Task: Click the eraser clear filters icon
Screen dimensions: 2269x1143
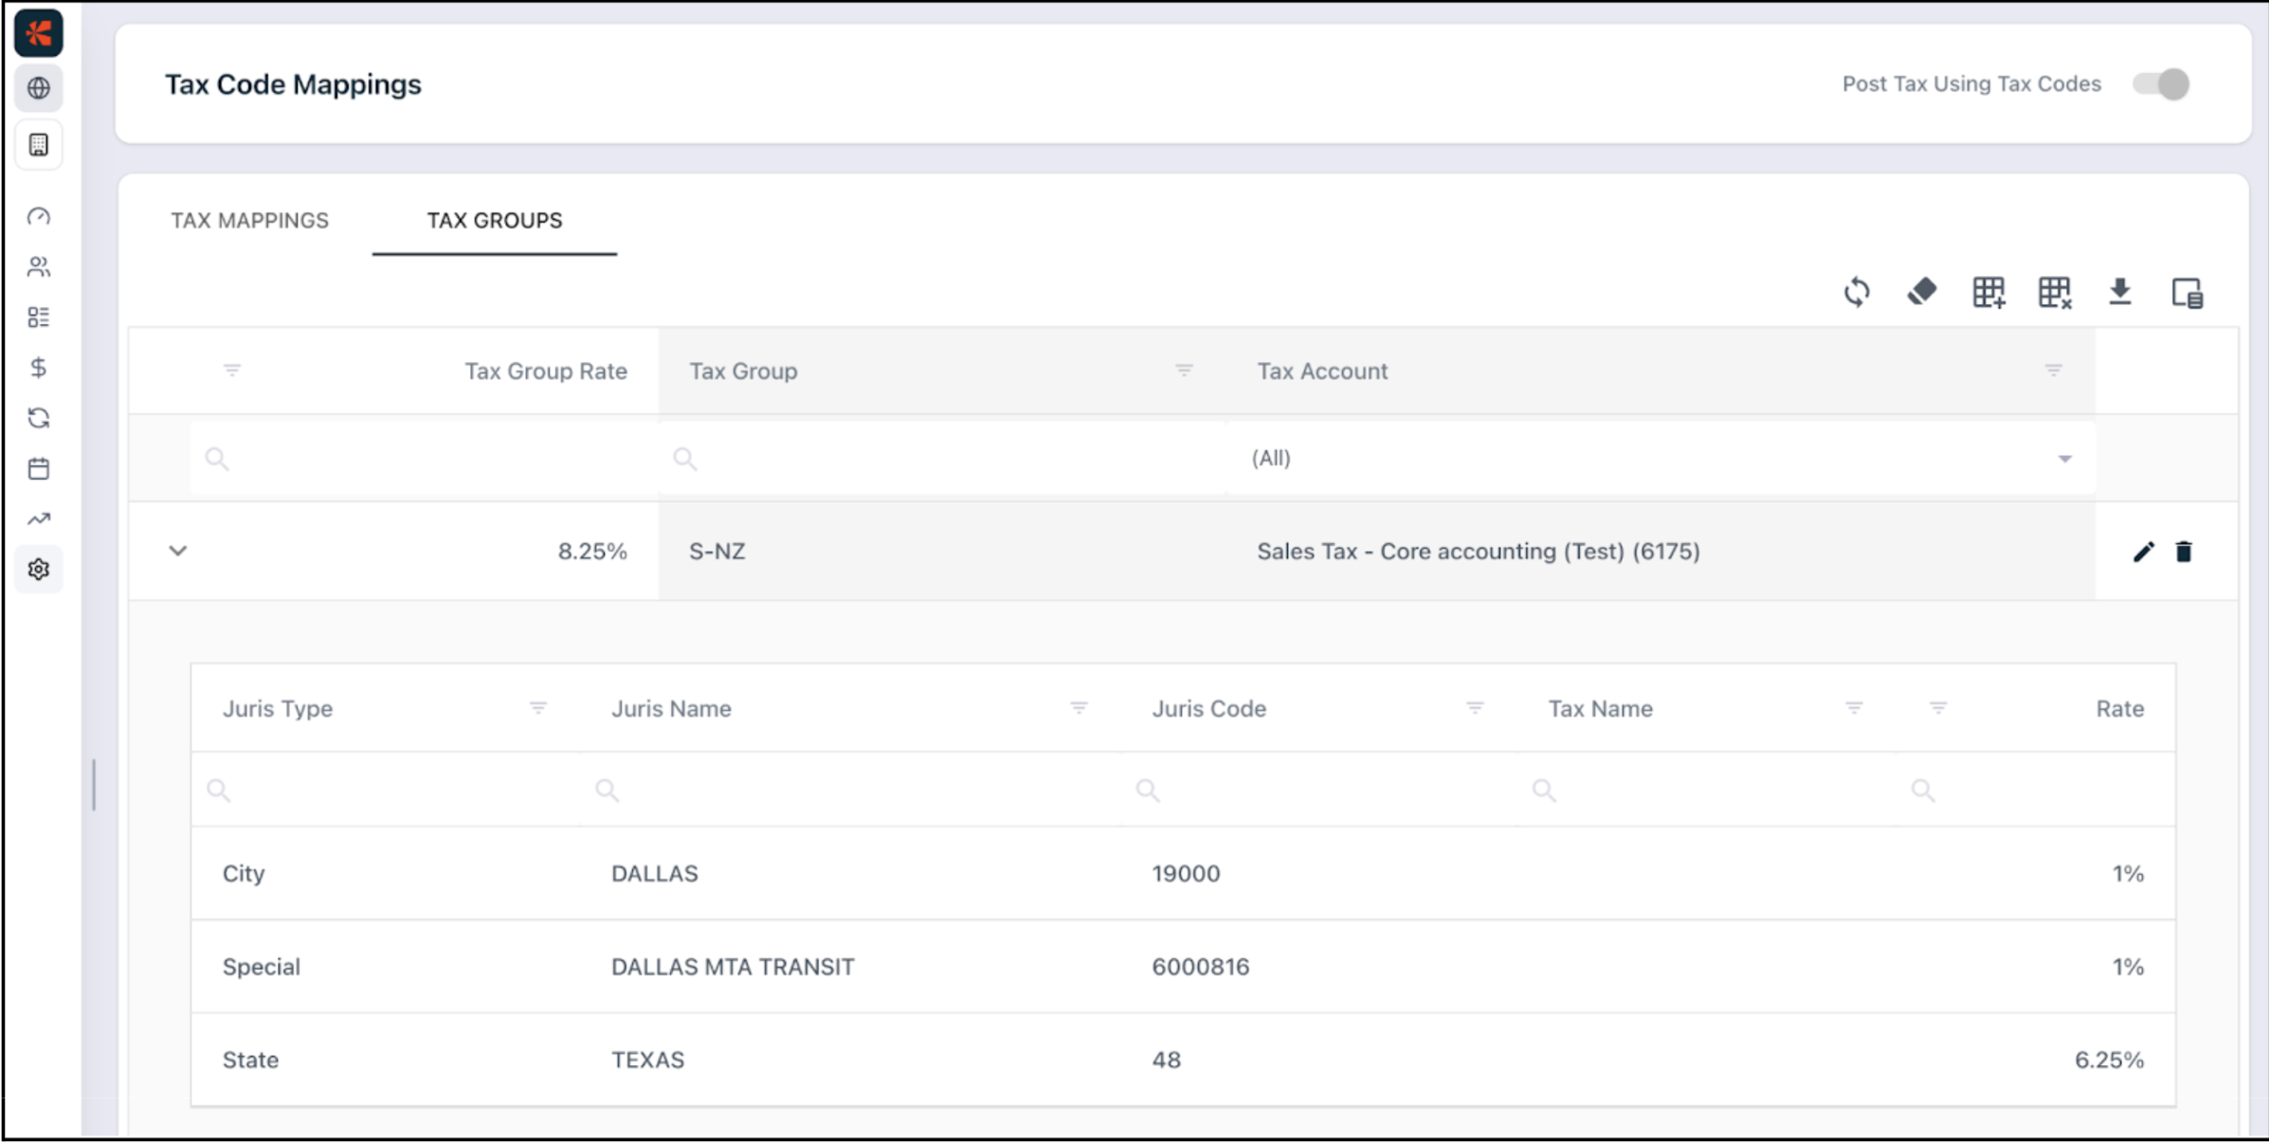Action: click(x=1922, y=292)
